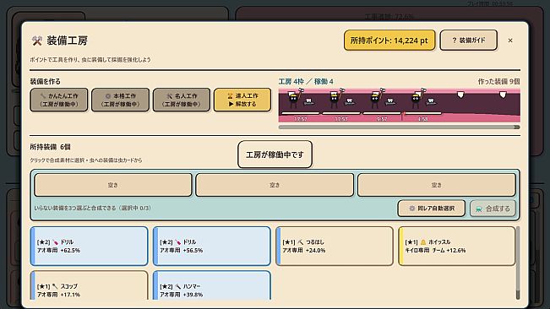550x309 pixels.
Task: Click the third 空き synthesis slot
Action: (436, 185)
